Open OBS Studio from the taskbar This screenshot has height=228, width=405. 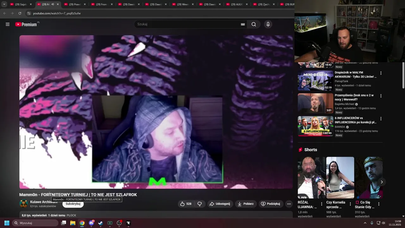[119, 223]
